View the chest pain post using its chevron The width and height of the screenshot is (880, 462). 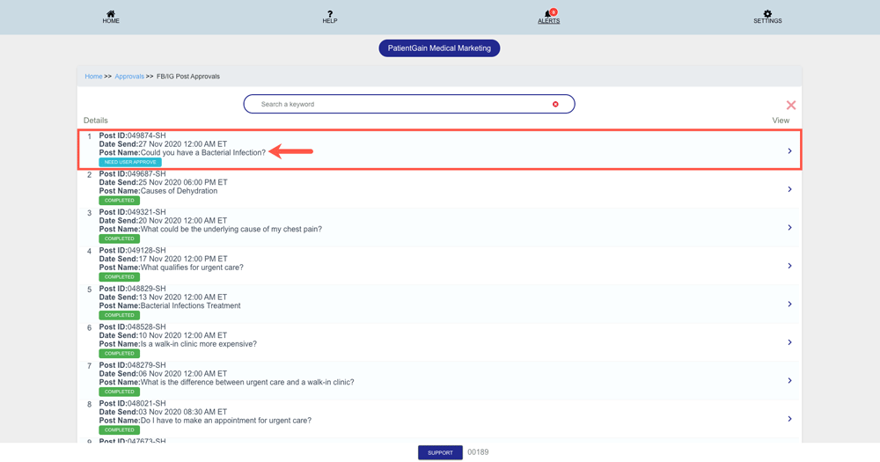pos(789,227)
